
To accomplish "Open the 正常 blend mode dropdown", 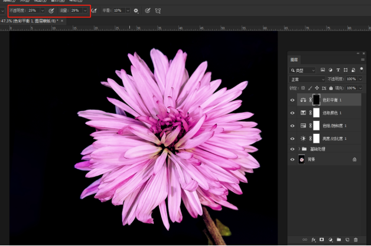I will (x=307, y=80).
